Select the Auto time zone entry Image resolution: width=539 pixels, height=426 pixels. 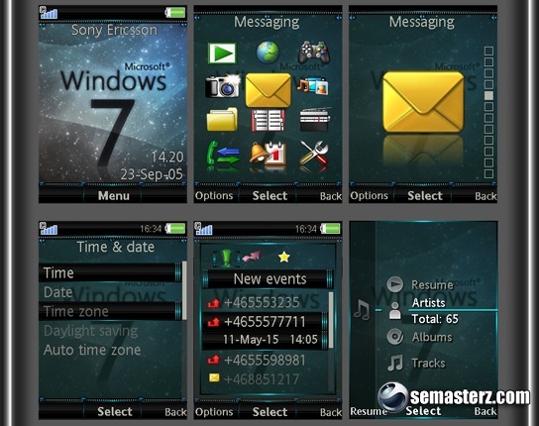(110, 350)
